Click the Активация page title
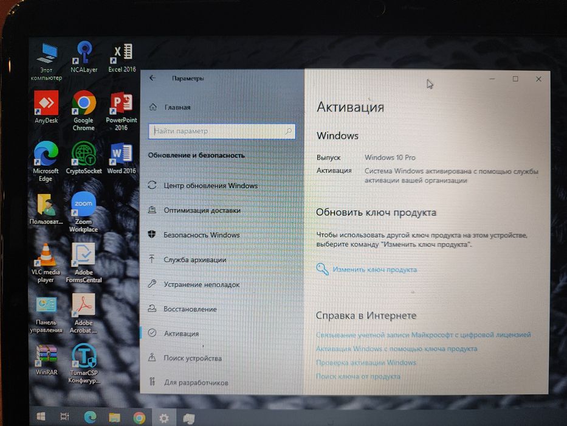The width and height of the screenshot is (567, 426). pos(351,107)
